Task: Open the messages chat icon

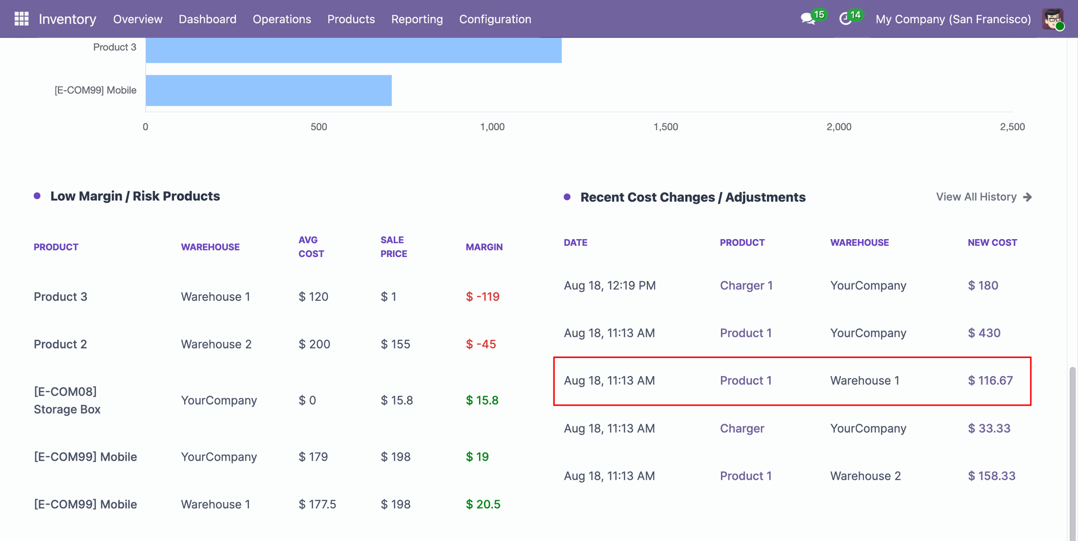Action: (808, 19)
